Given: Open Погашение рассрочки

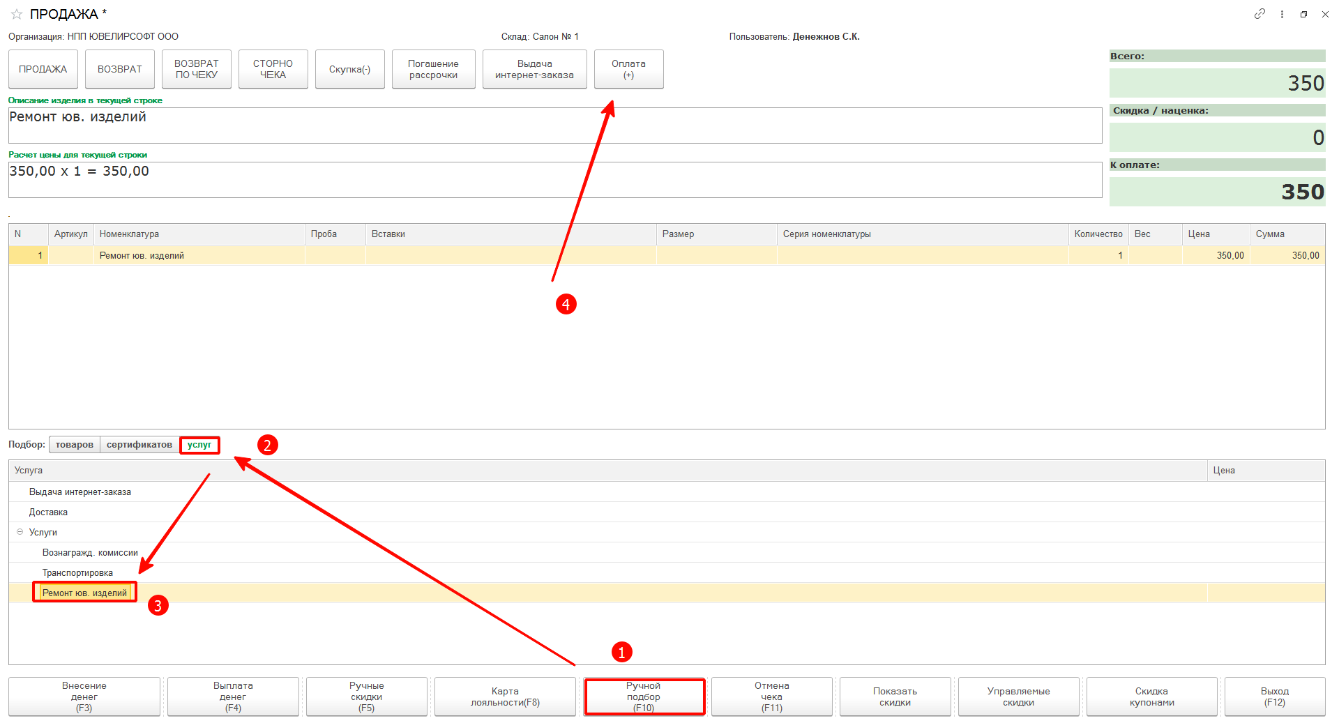Looking at the screenshot, I should tap(434, 69).
